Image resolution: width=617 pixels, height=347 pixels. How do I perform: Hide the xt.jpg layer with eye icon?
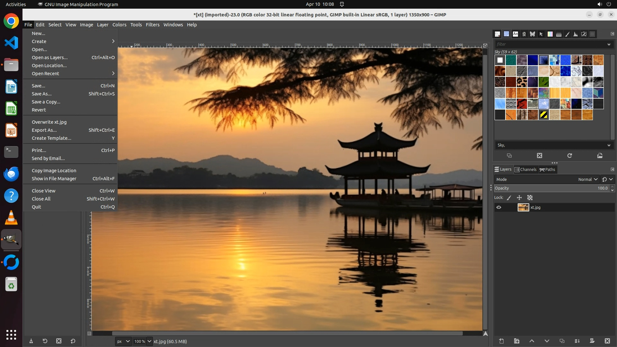(499, 207)
